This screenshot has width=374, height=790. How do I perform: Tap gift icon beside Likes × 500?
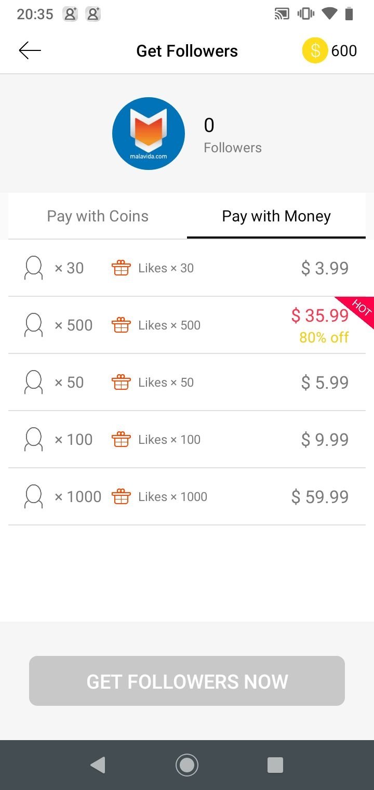coord(121,325)
